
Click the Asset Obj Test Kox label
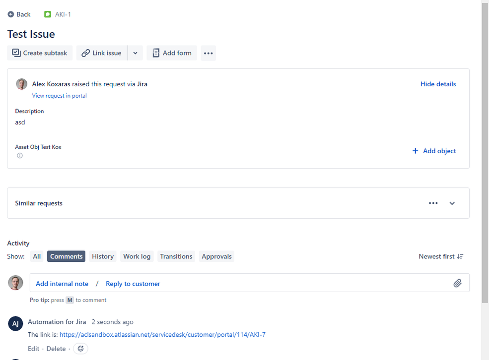(38, 147)
